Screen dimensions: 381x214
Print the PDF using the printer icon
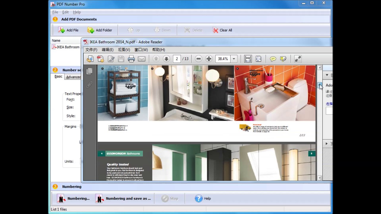coord(131,59)
